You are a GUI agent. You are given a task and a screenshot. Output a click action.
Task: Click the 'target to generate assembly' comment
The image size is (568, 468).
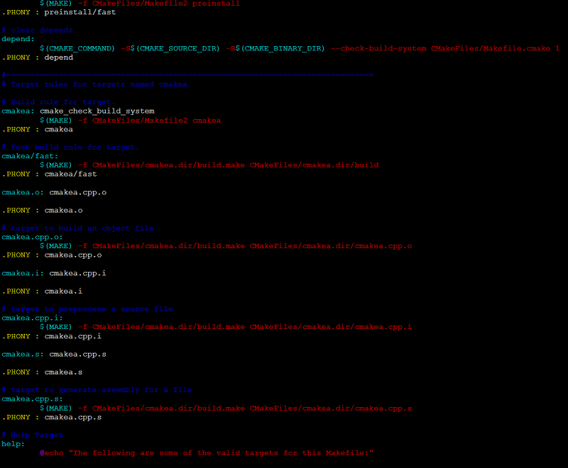point(97,390)
